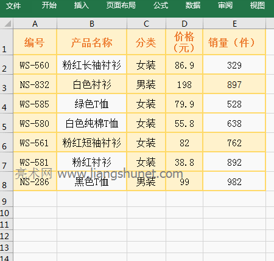
Task: Select column C header
Action: coord(146,24)
